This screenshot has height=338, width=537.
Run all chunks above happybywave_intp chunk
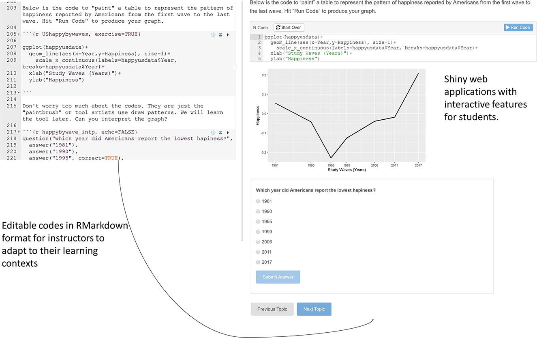(220, 132)
